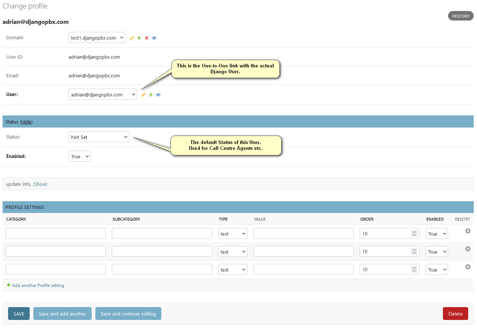The image size is (477, 328).
Task: Click the Save and continue editing button
Action: [128, 314]
